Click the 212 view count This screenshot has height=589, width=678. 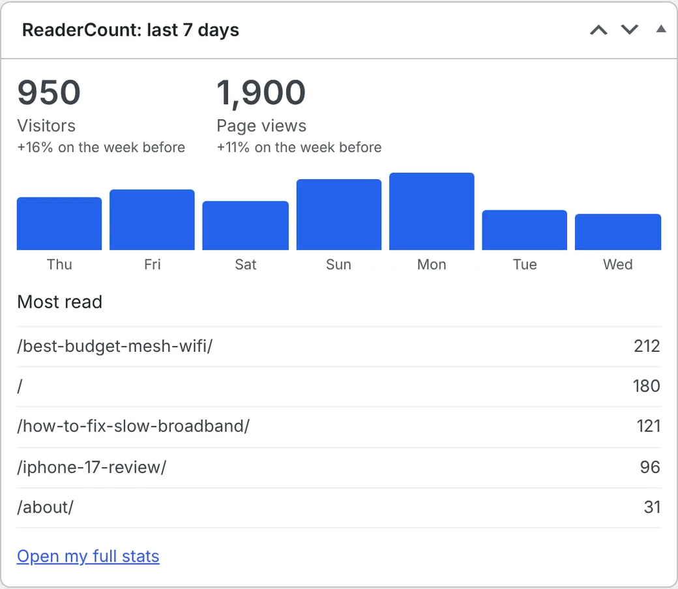(647, 346)
